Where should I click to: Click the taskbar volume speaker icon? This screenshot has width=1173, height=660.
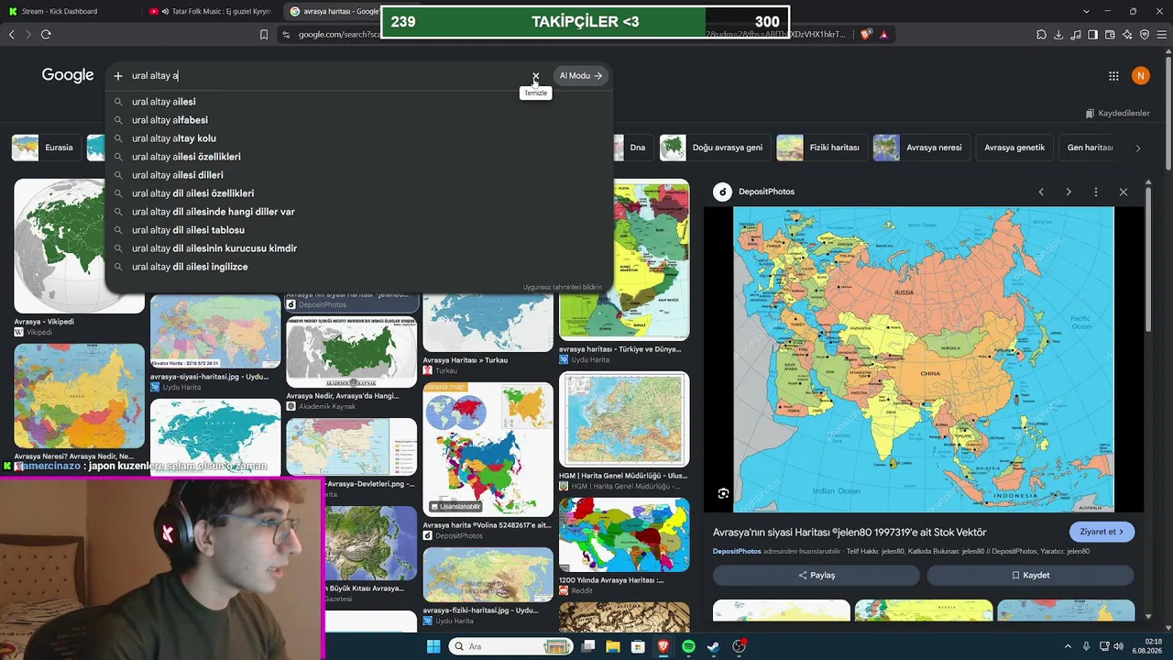[x=1117, y=647]
